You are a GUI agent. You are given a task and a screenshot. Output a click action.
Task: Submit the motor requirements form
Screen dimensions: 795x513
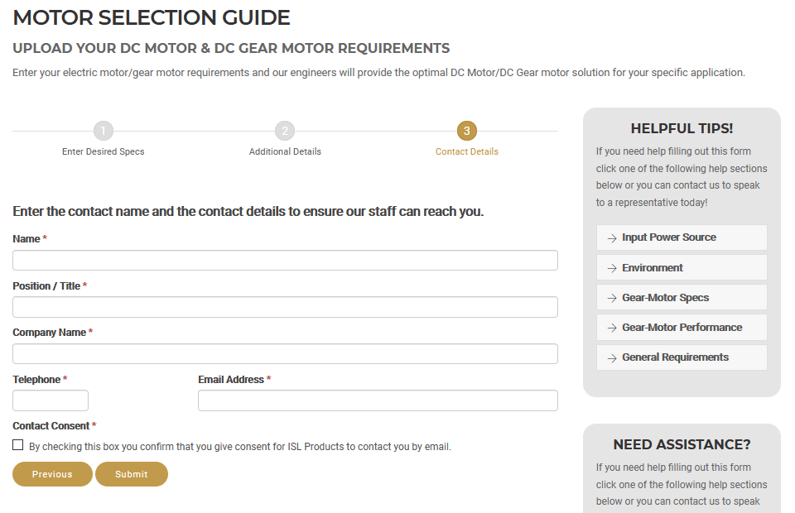tap(132, 474)
